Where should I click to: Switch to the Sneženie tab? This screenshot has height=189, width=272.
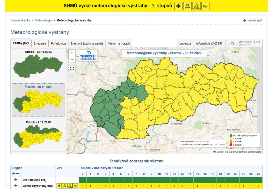tap(40, 43)
